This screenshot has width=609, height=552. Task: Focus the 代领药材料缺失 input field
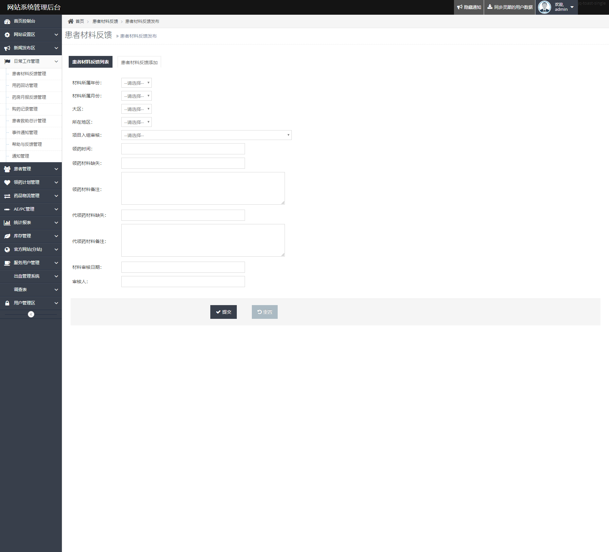183,215
